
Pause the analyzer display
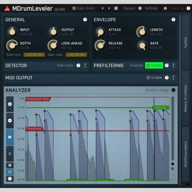point(10,165)
